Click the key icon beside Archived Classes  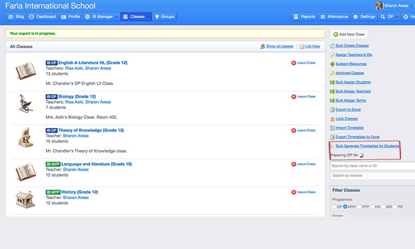[332, 73]
